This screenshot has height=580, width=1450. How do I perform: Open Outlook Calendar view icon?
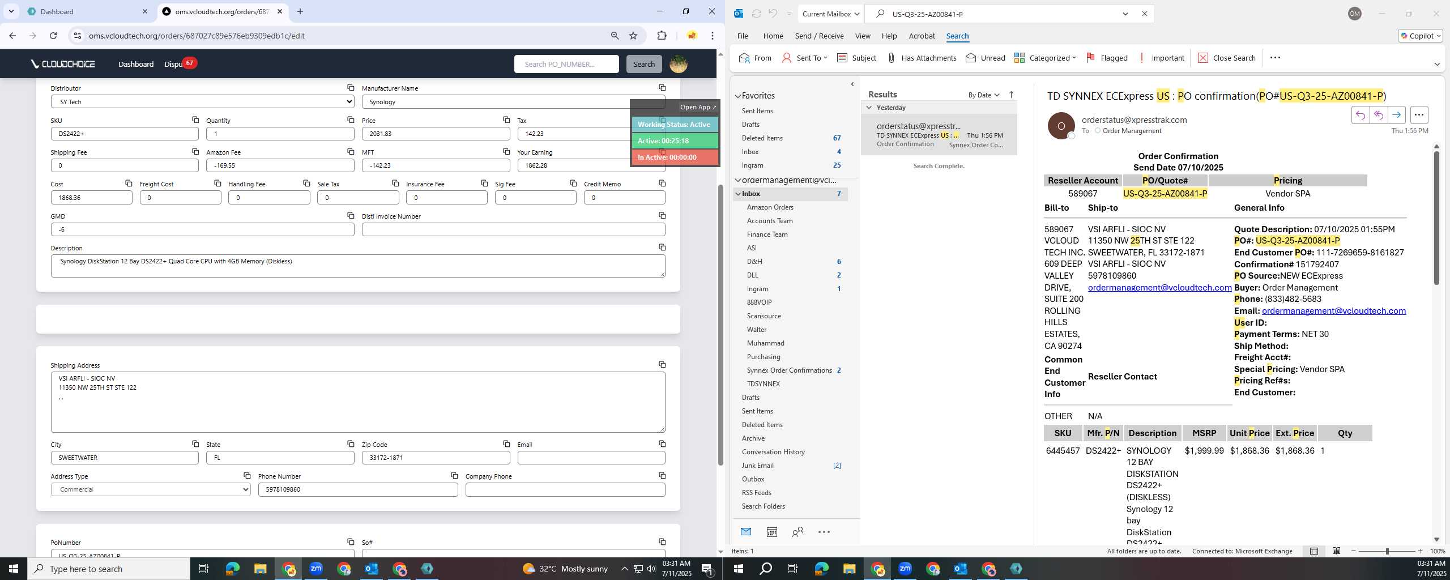coord(771,532)
